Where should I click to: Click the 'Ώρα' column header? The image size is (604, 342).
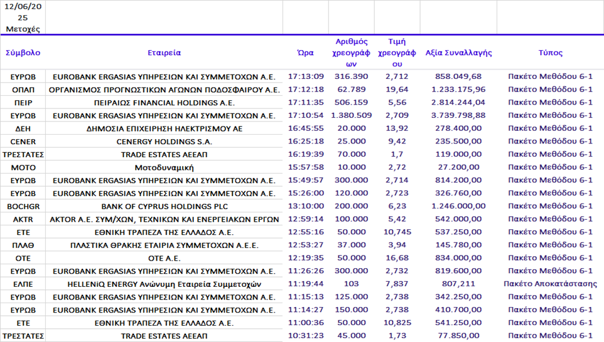tap(306, 53)
